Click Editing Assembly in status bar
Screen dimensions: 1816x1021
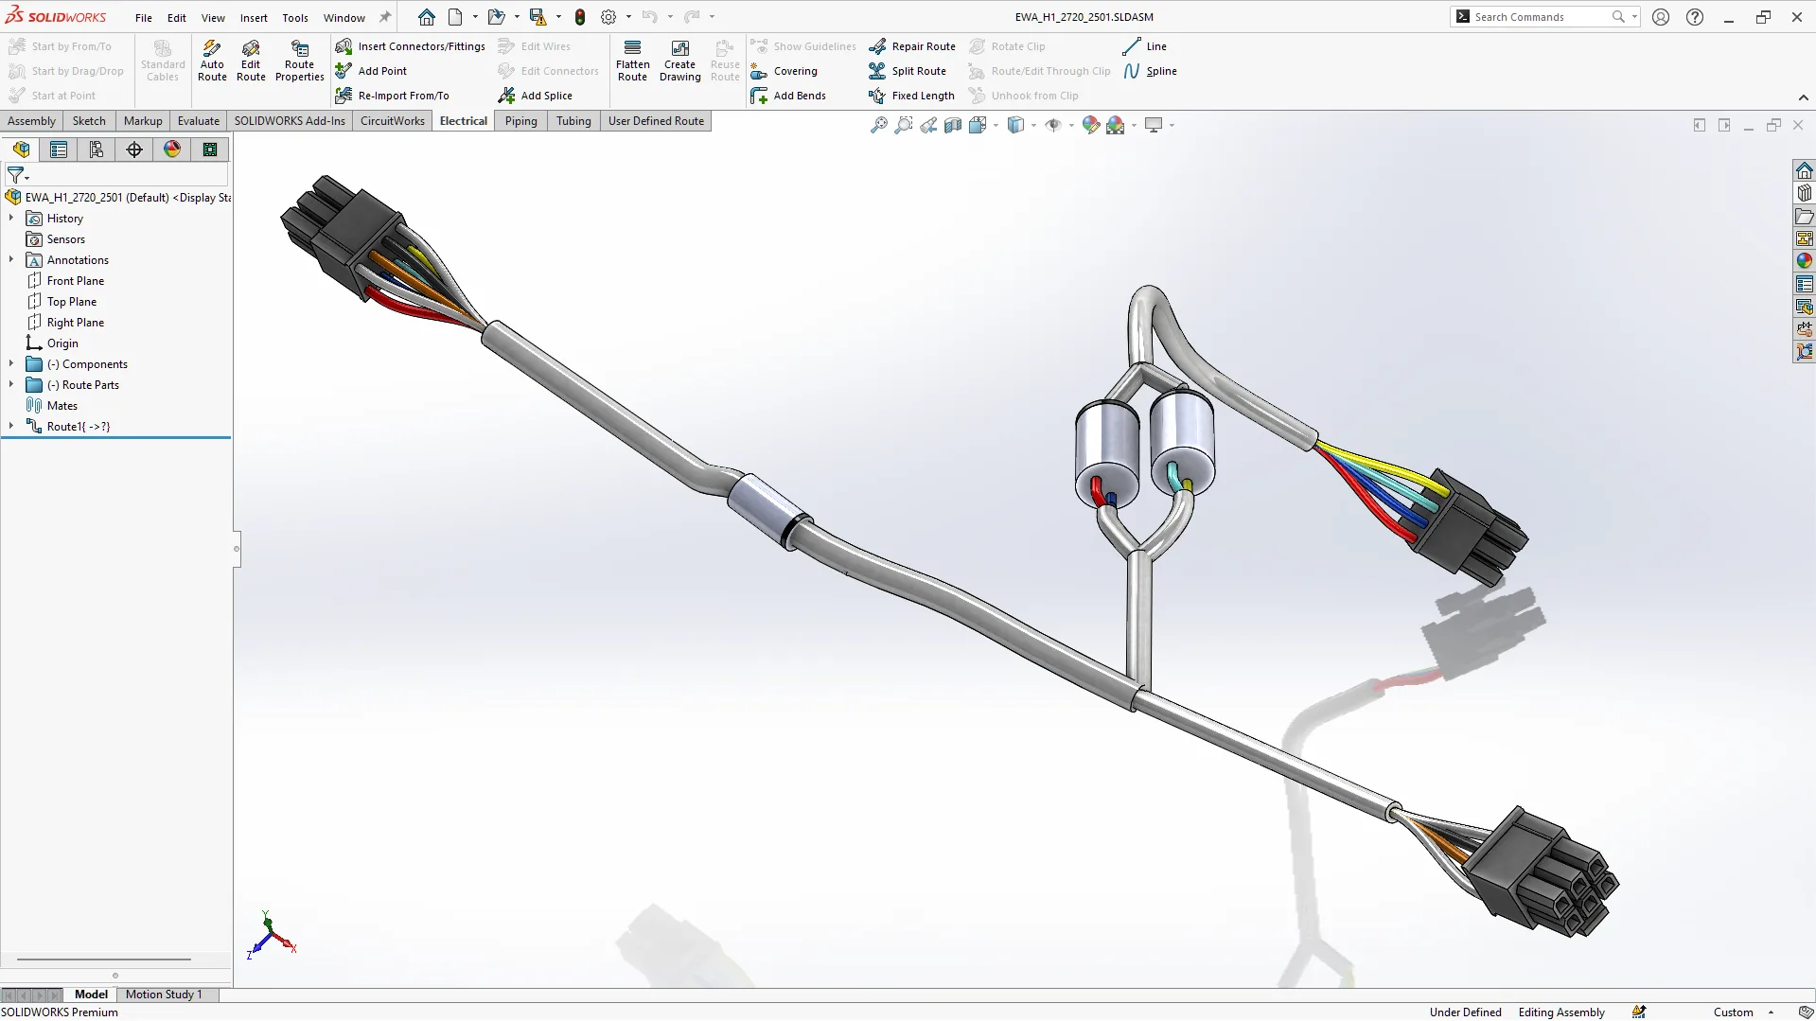click(1560, 1012)
